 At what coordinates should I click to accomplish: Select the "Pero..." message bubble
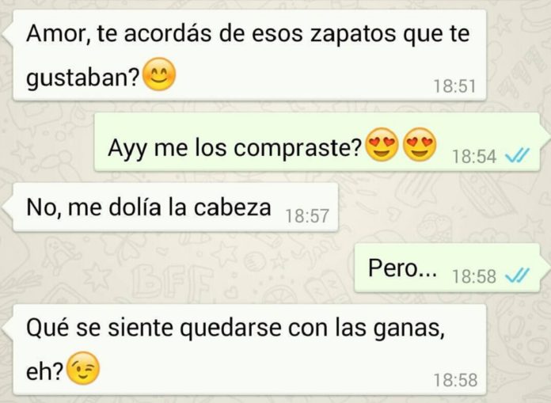point(447,268)
